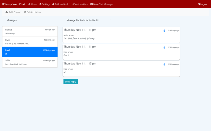Delete the 1:17 pm message using trash icon

tap(164, 64)
